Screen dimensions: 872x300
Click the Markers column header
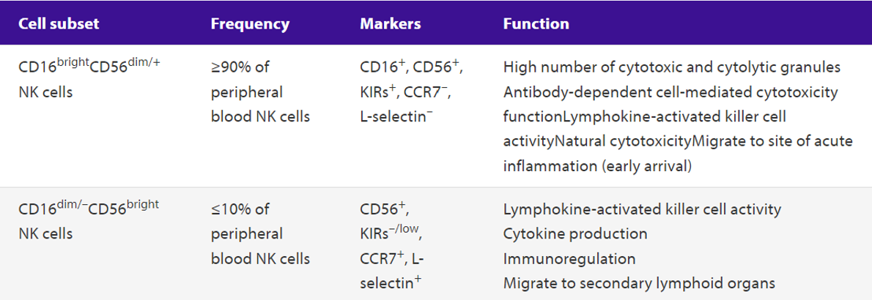[x=391, y=24]
